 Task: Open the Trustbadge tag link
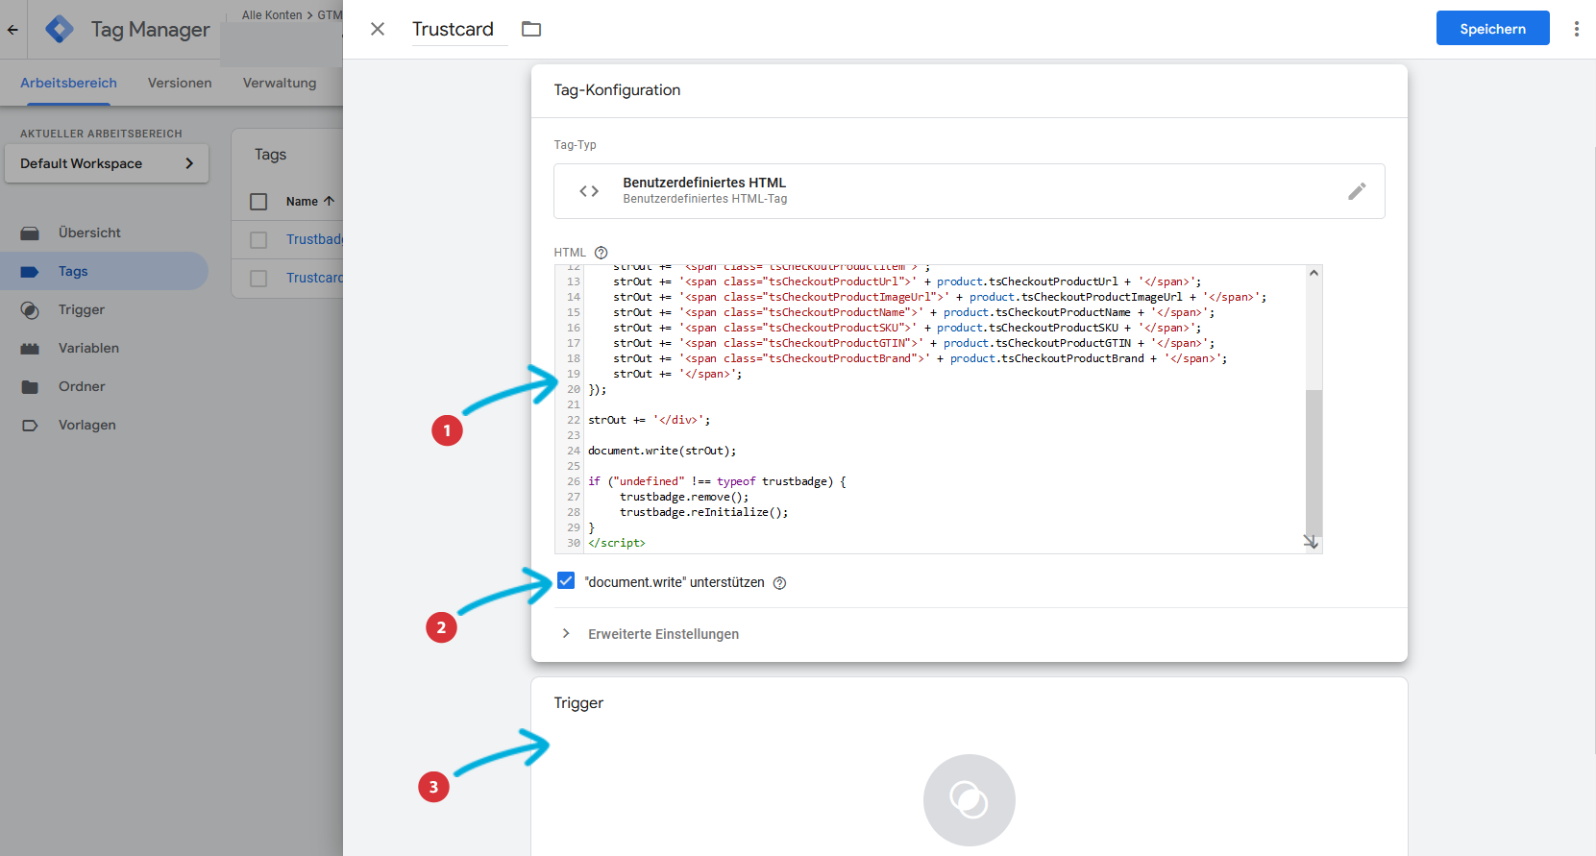tap(314, 239)
